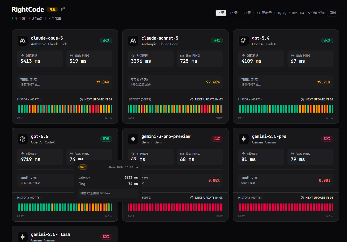Select the 7 天 time range

(221, 13)
